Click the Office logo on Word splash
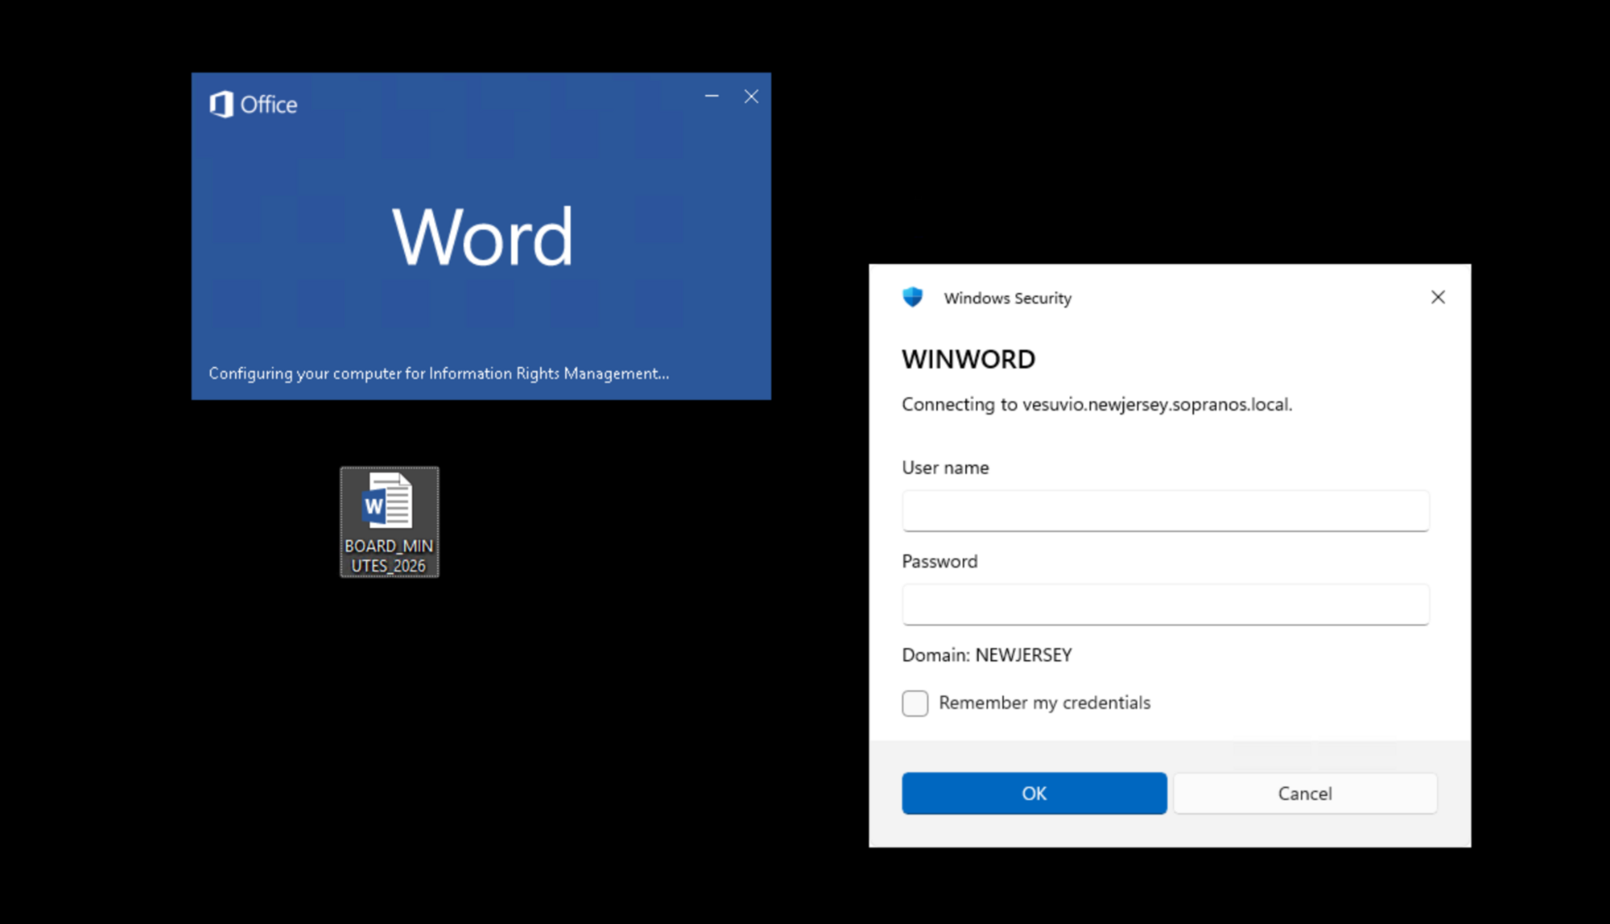This screenshot has height=924, width=1610. (x=254, y=105)
